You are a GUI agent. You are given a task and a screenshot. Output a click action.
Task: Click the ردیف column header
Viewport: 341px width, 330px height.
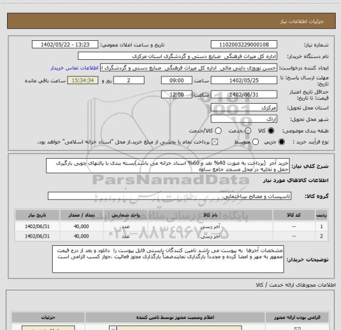point(321,215)
